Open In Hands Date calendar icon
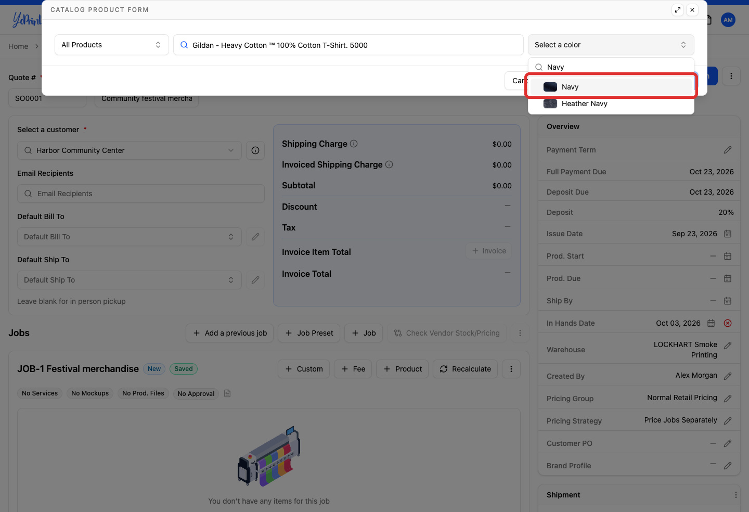The height and width of the screenshot is (512, 749). click(x=711, y=323)
